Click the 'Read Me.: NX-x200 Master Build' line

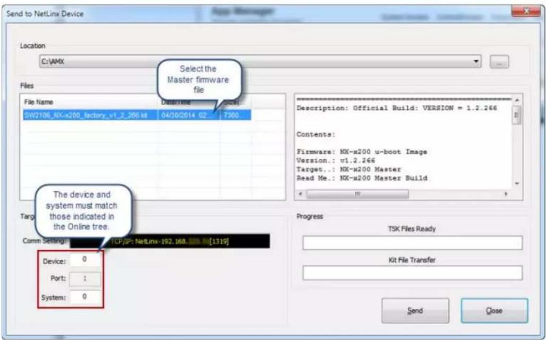(x=362, y=178)
